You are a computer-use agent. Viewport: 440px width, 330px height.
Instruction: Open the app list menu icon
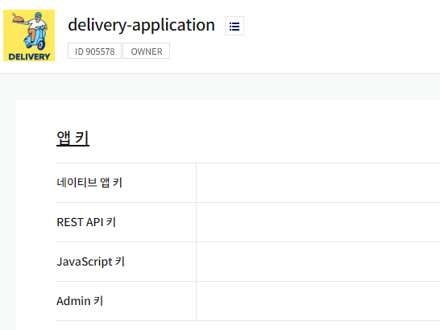(x=235, y=26)
